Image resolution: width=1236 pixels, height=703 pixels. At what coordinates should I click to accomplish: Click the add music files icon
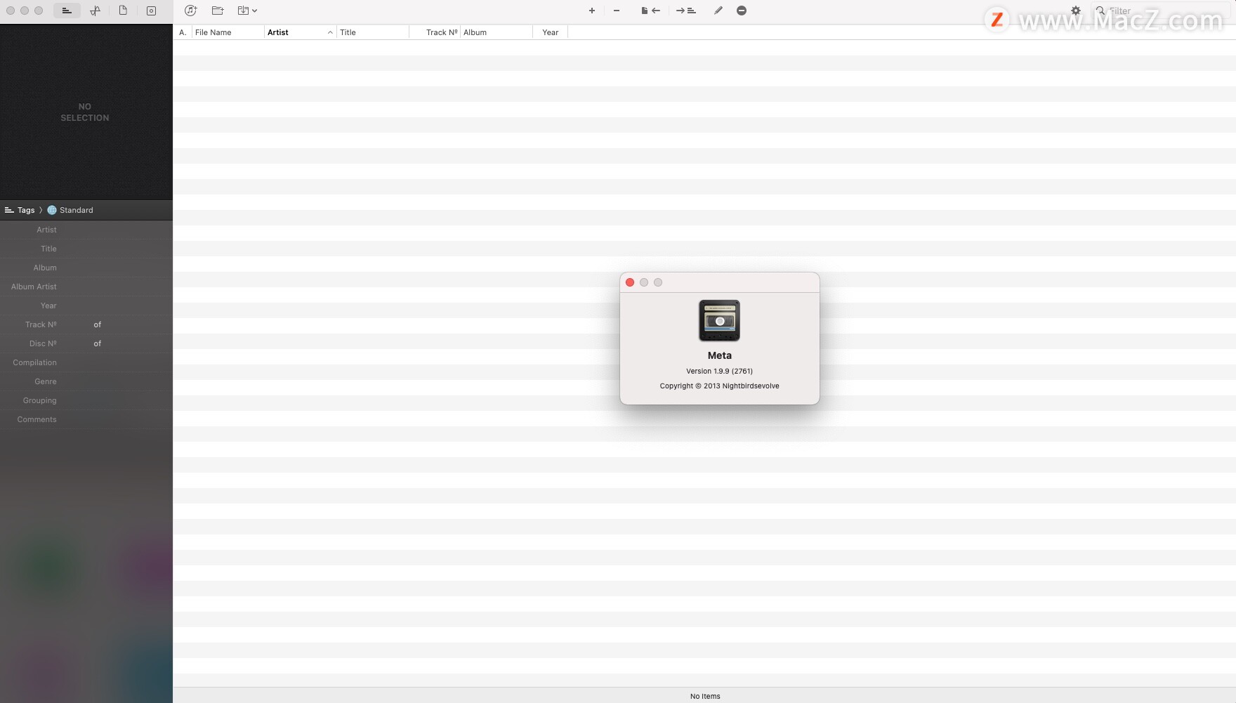point(190,11)
